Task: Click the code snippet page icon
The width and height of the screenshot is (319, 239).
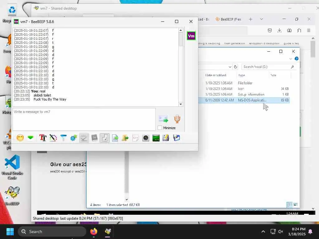Action: click(136, 138)
